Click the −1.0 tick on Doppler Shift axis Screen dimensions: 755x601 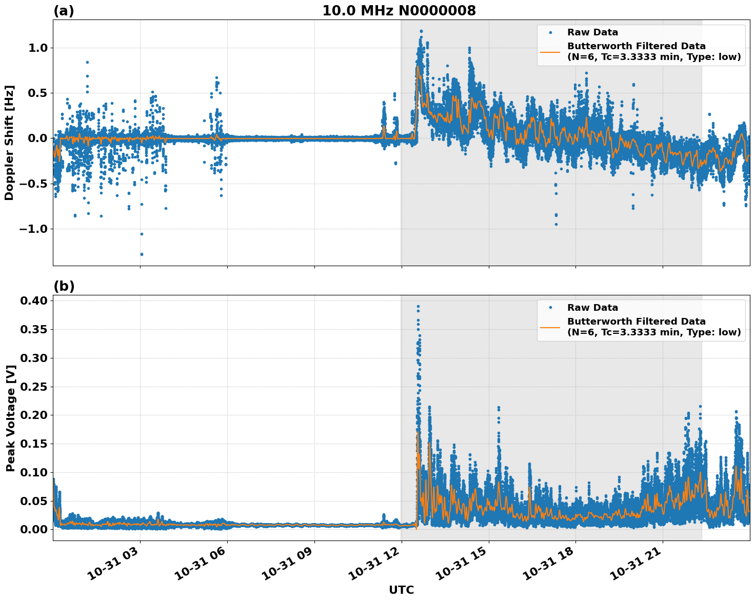[33, 229]
